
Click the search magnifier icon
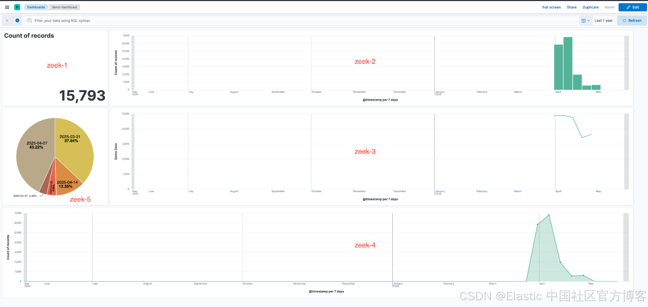[30, 20]
